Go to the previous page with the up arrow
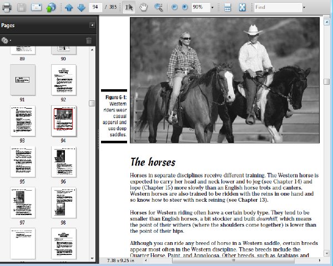This screenshot has width=333, height=266. [x=69, y=7]
